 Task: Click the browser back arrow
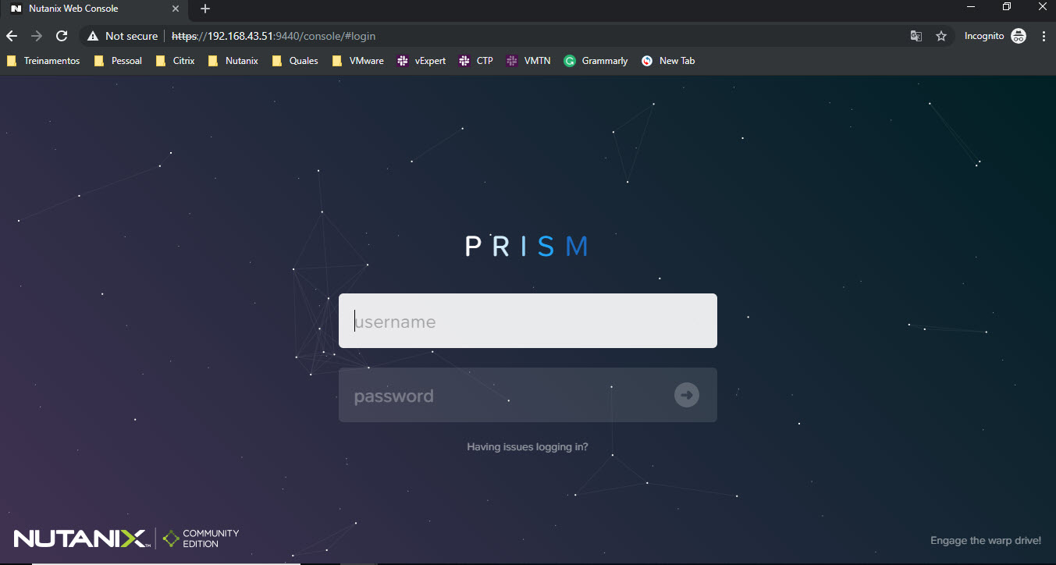(12, 36)
